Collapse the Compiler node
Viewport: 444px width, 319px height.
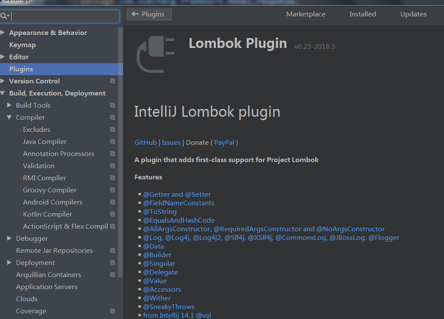coord(10,117)
